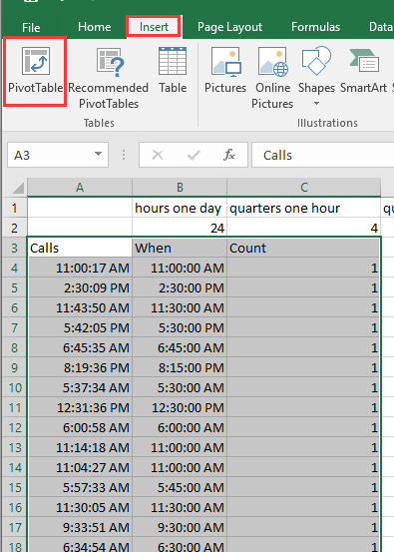Click cell '8:15:00 PM' in column B

180,367
